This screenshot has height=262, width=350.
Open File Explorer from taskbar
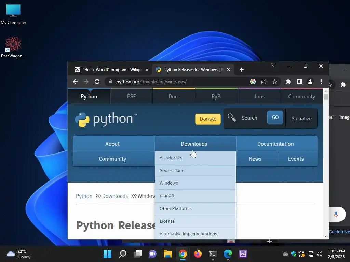tap(167, 254)
